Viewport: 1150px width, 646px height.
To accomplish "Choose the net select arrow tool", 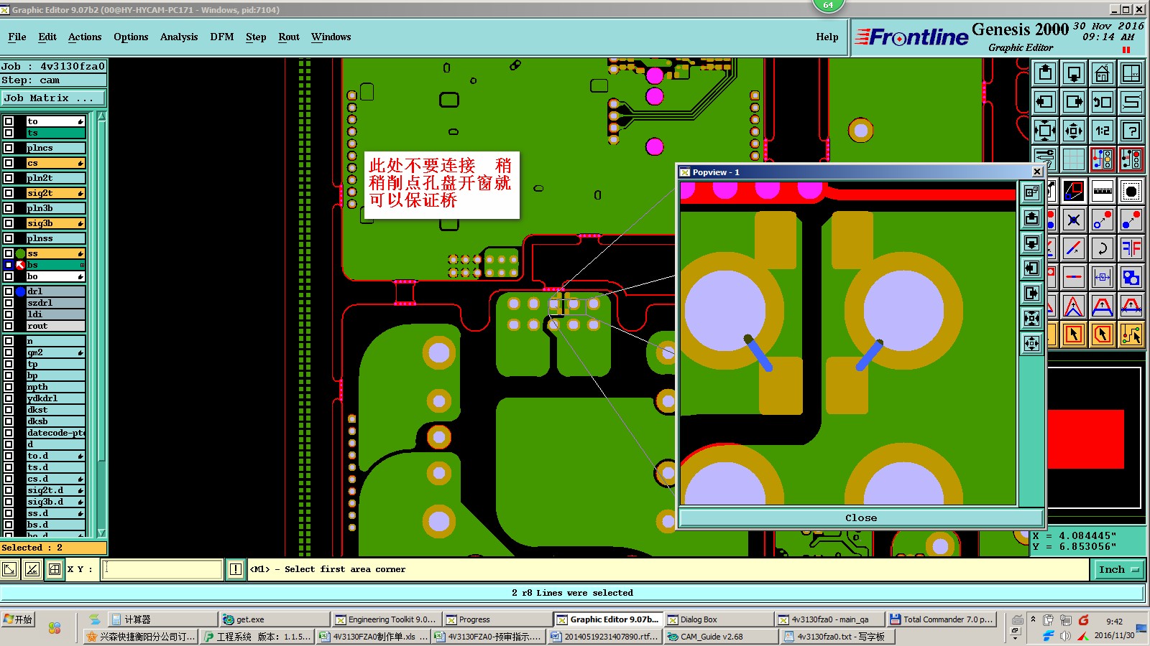I will (1131, 334).
